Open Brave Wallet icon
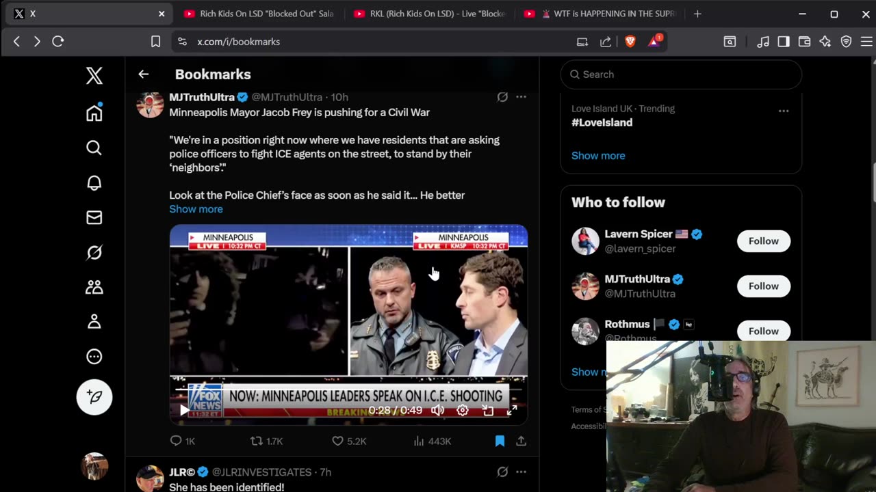This screenshot has width=876, height=492. (x=804, y=42)
